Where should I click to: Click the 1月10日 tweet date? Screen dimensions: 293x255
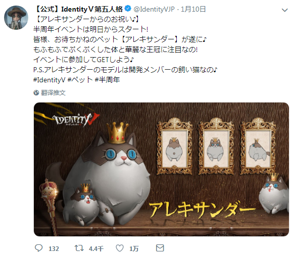[x=193, y=9]
